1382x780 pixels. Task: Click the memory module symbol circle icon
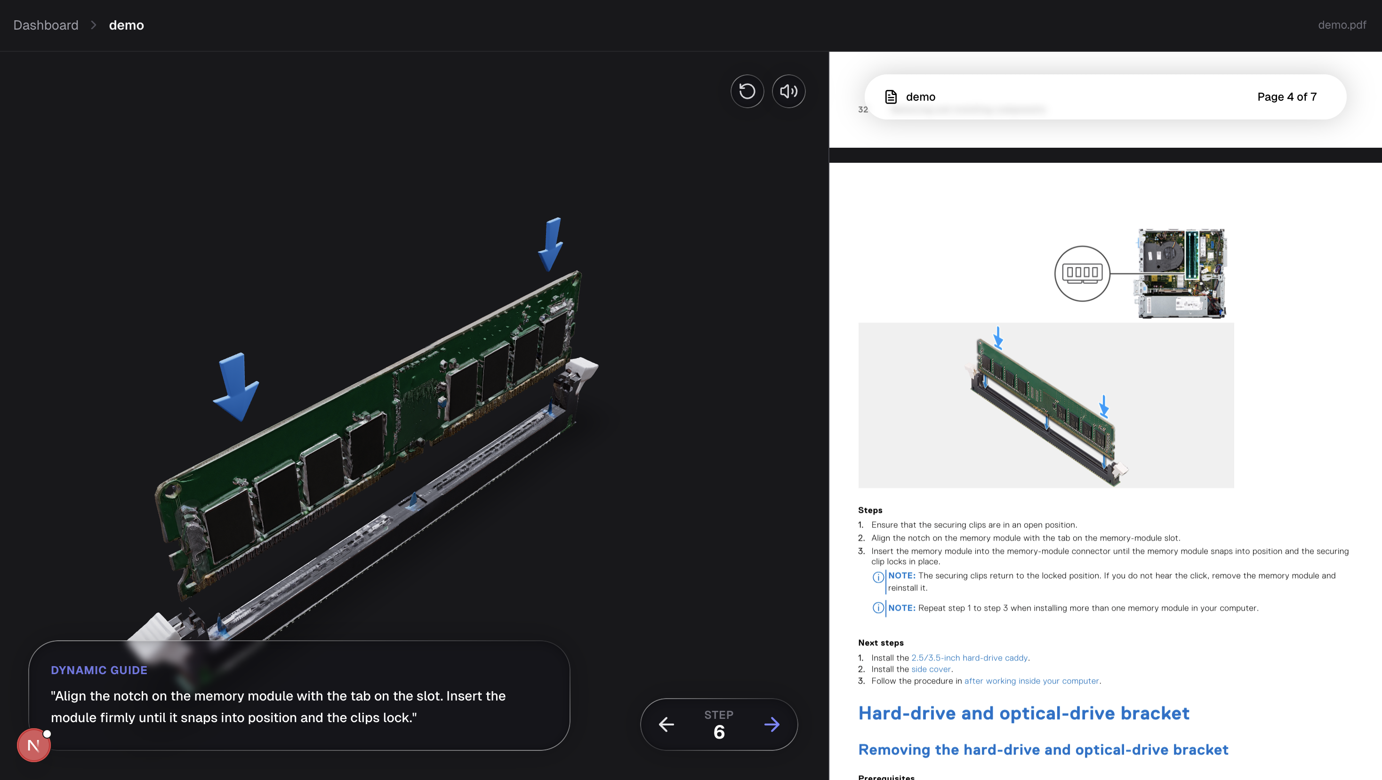[x=1082, y=273]
